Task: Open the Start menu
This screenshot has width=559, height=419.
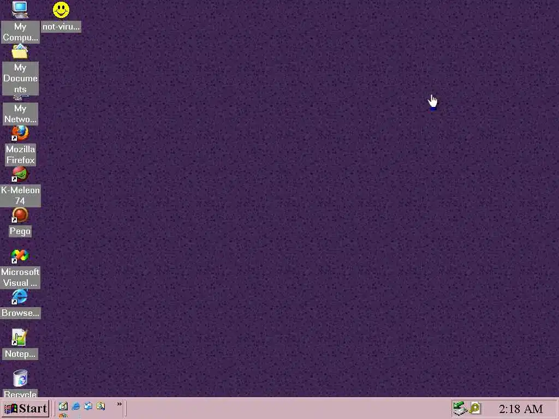Action: pos(25,408)
